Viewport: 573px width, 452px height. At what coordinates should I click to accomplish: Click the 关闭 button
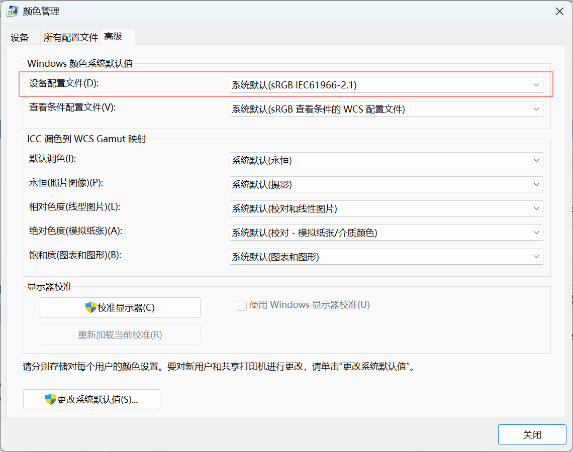[x=532, y=434]
